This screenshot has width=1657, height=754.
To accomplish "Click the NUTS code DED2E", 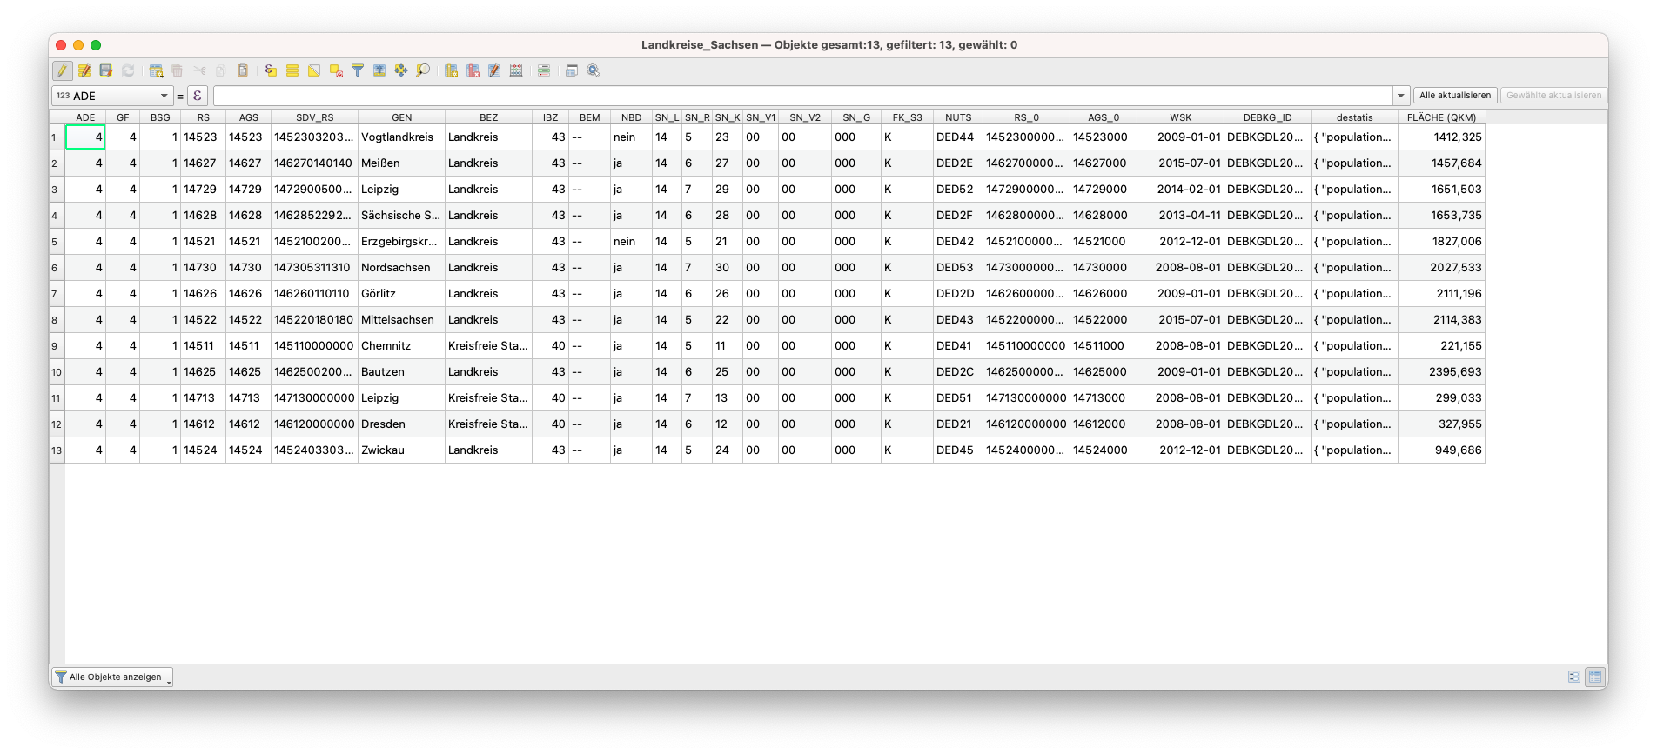I will 958,163.
